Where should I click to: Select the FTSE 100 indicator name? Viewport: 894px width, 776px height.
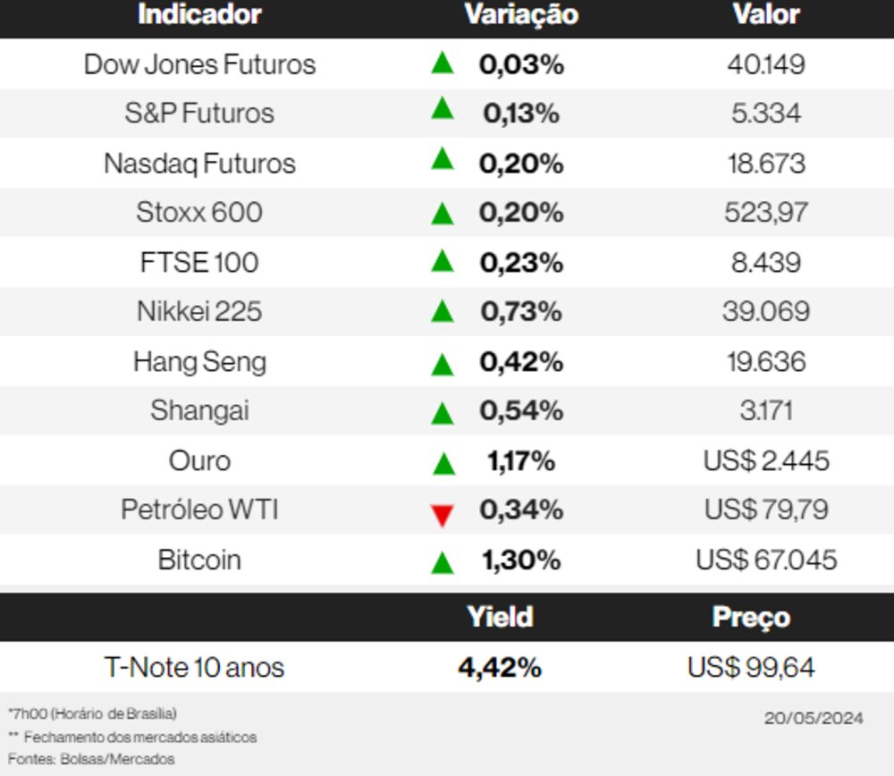pos(199,262)
